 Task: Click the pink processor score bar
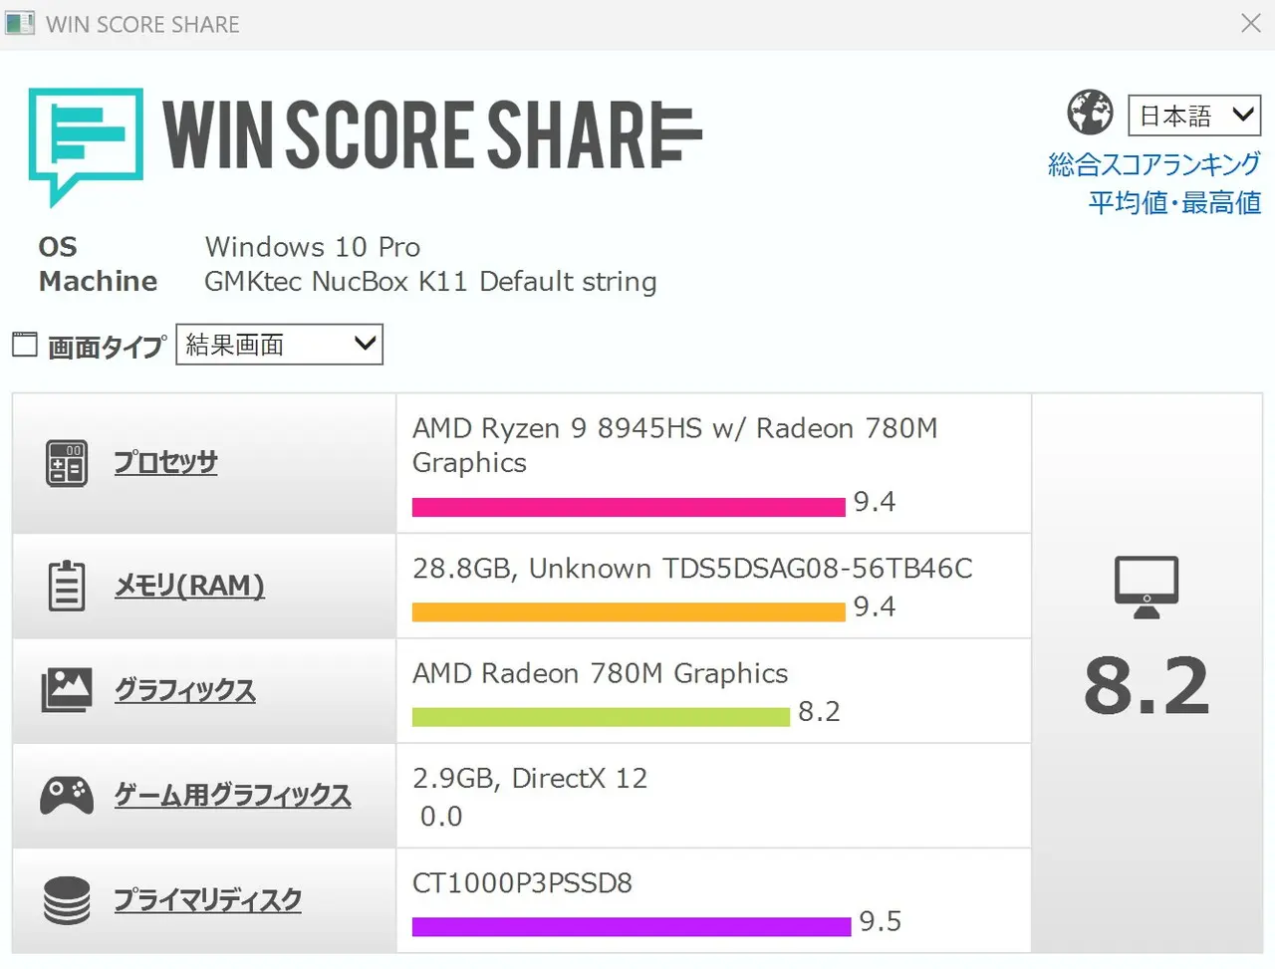[x=628, y=507]
